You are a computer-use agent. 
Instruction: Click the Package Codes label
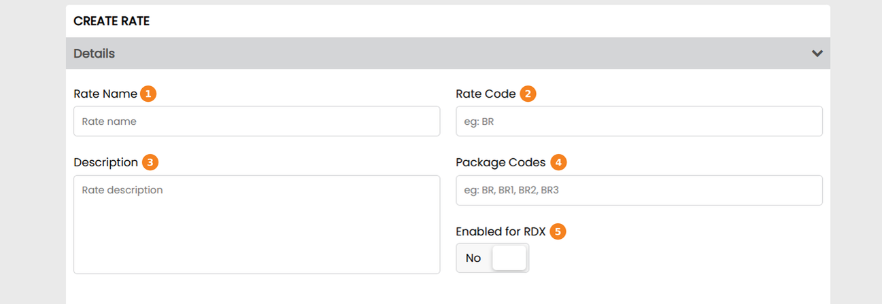(x=501, y=162)
